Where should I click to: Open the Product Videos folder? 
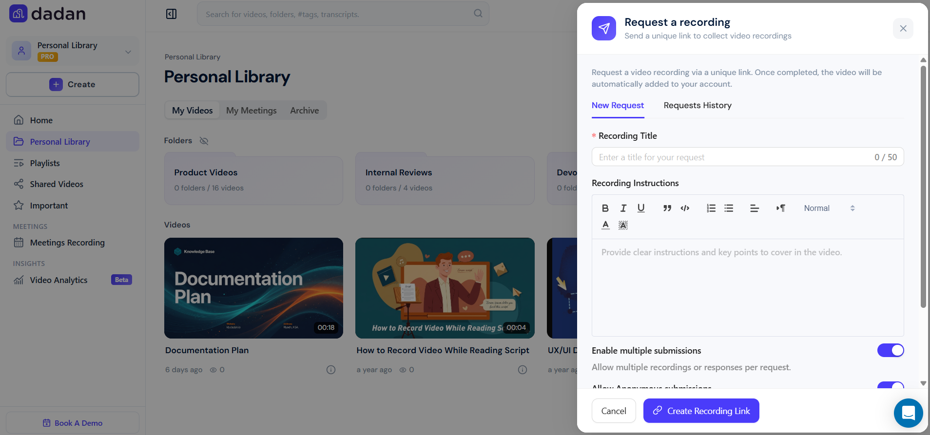(x=253, y=179)
